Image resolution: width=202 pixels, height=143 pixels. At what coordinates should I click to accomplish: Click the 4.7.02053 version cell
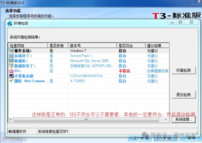click(77, 81)
